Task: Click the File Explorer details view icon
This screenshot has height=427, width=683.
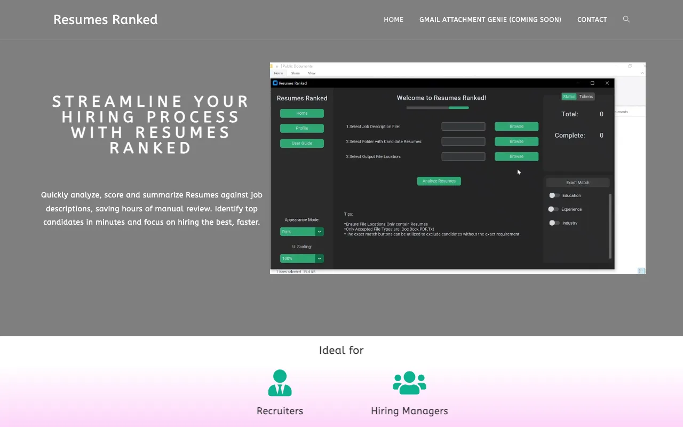Action: pos(641,271)
